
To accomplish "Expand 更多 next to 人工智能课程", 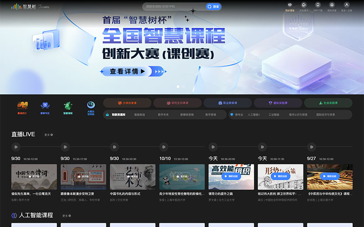I will coord(66,216).
